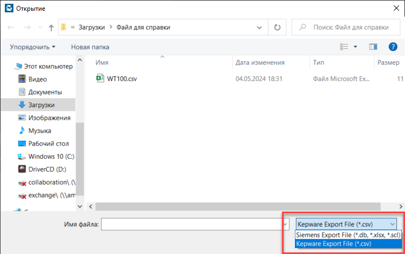
Task: Click the Новая папка button
Action: point(90,47)
